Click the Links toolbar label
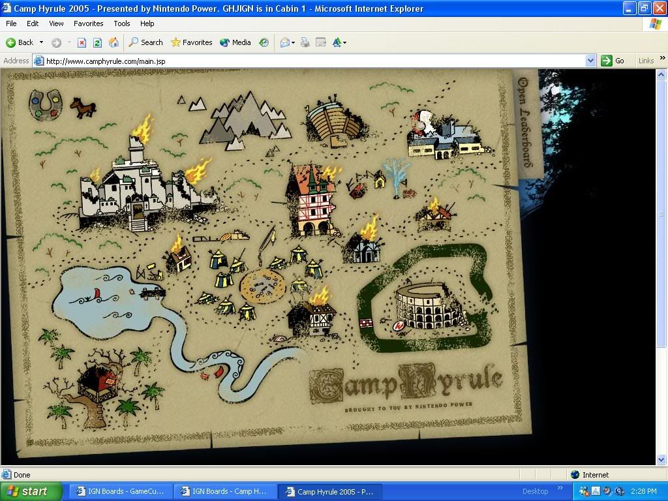668x501 pixels. point(646,61)
